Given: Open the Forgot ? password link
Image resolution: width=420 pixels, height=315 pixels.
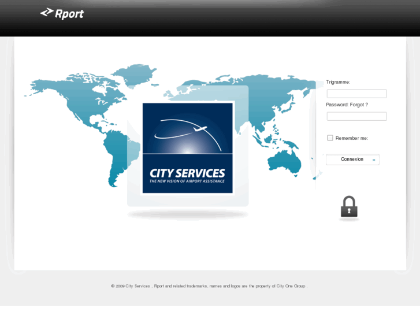Looking at the screenshot, I should [x=359, y=105].
